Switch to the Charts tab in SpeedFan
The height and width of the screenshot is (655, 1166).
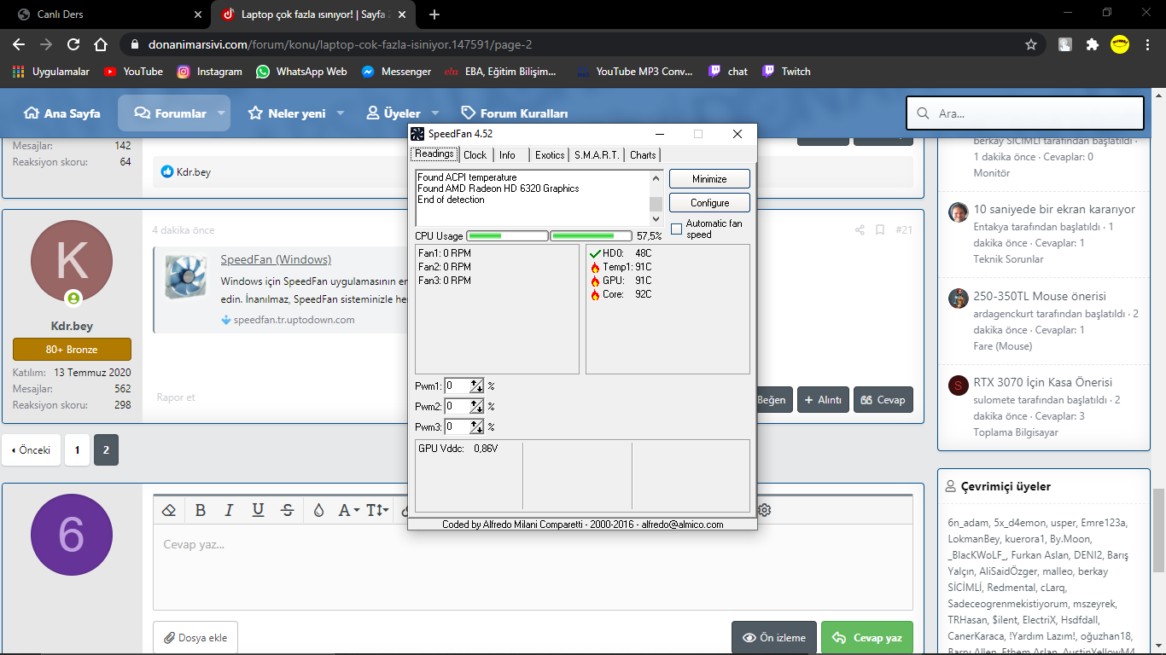tap(643, 155)
